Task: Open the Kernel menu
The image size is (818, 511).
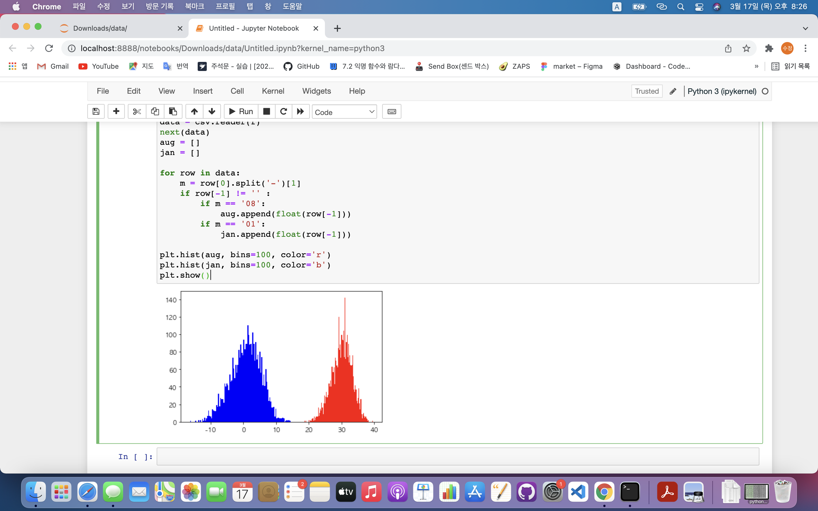Action: coord(273,91)
